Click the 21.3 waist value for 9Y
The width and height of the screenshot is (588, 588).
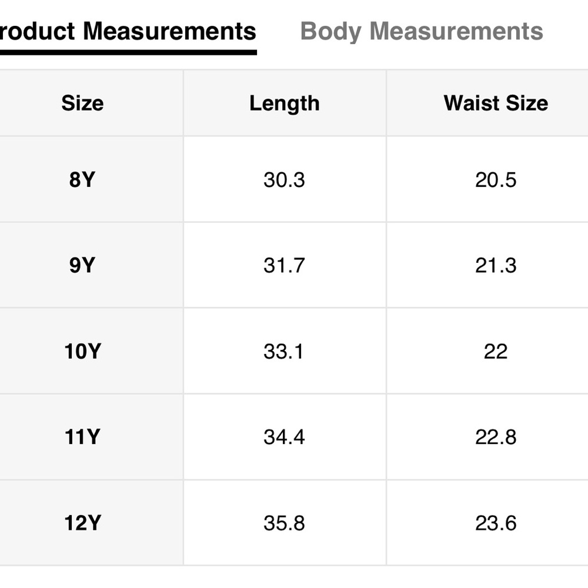pyautogui.click(x=496, y=266)
